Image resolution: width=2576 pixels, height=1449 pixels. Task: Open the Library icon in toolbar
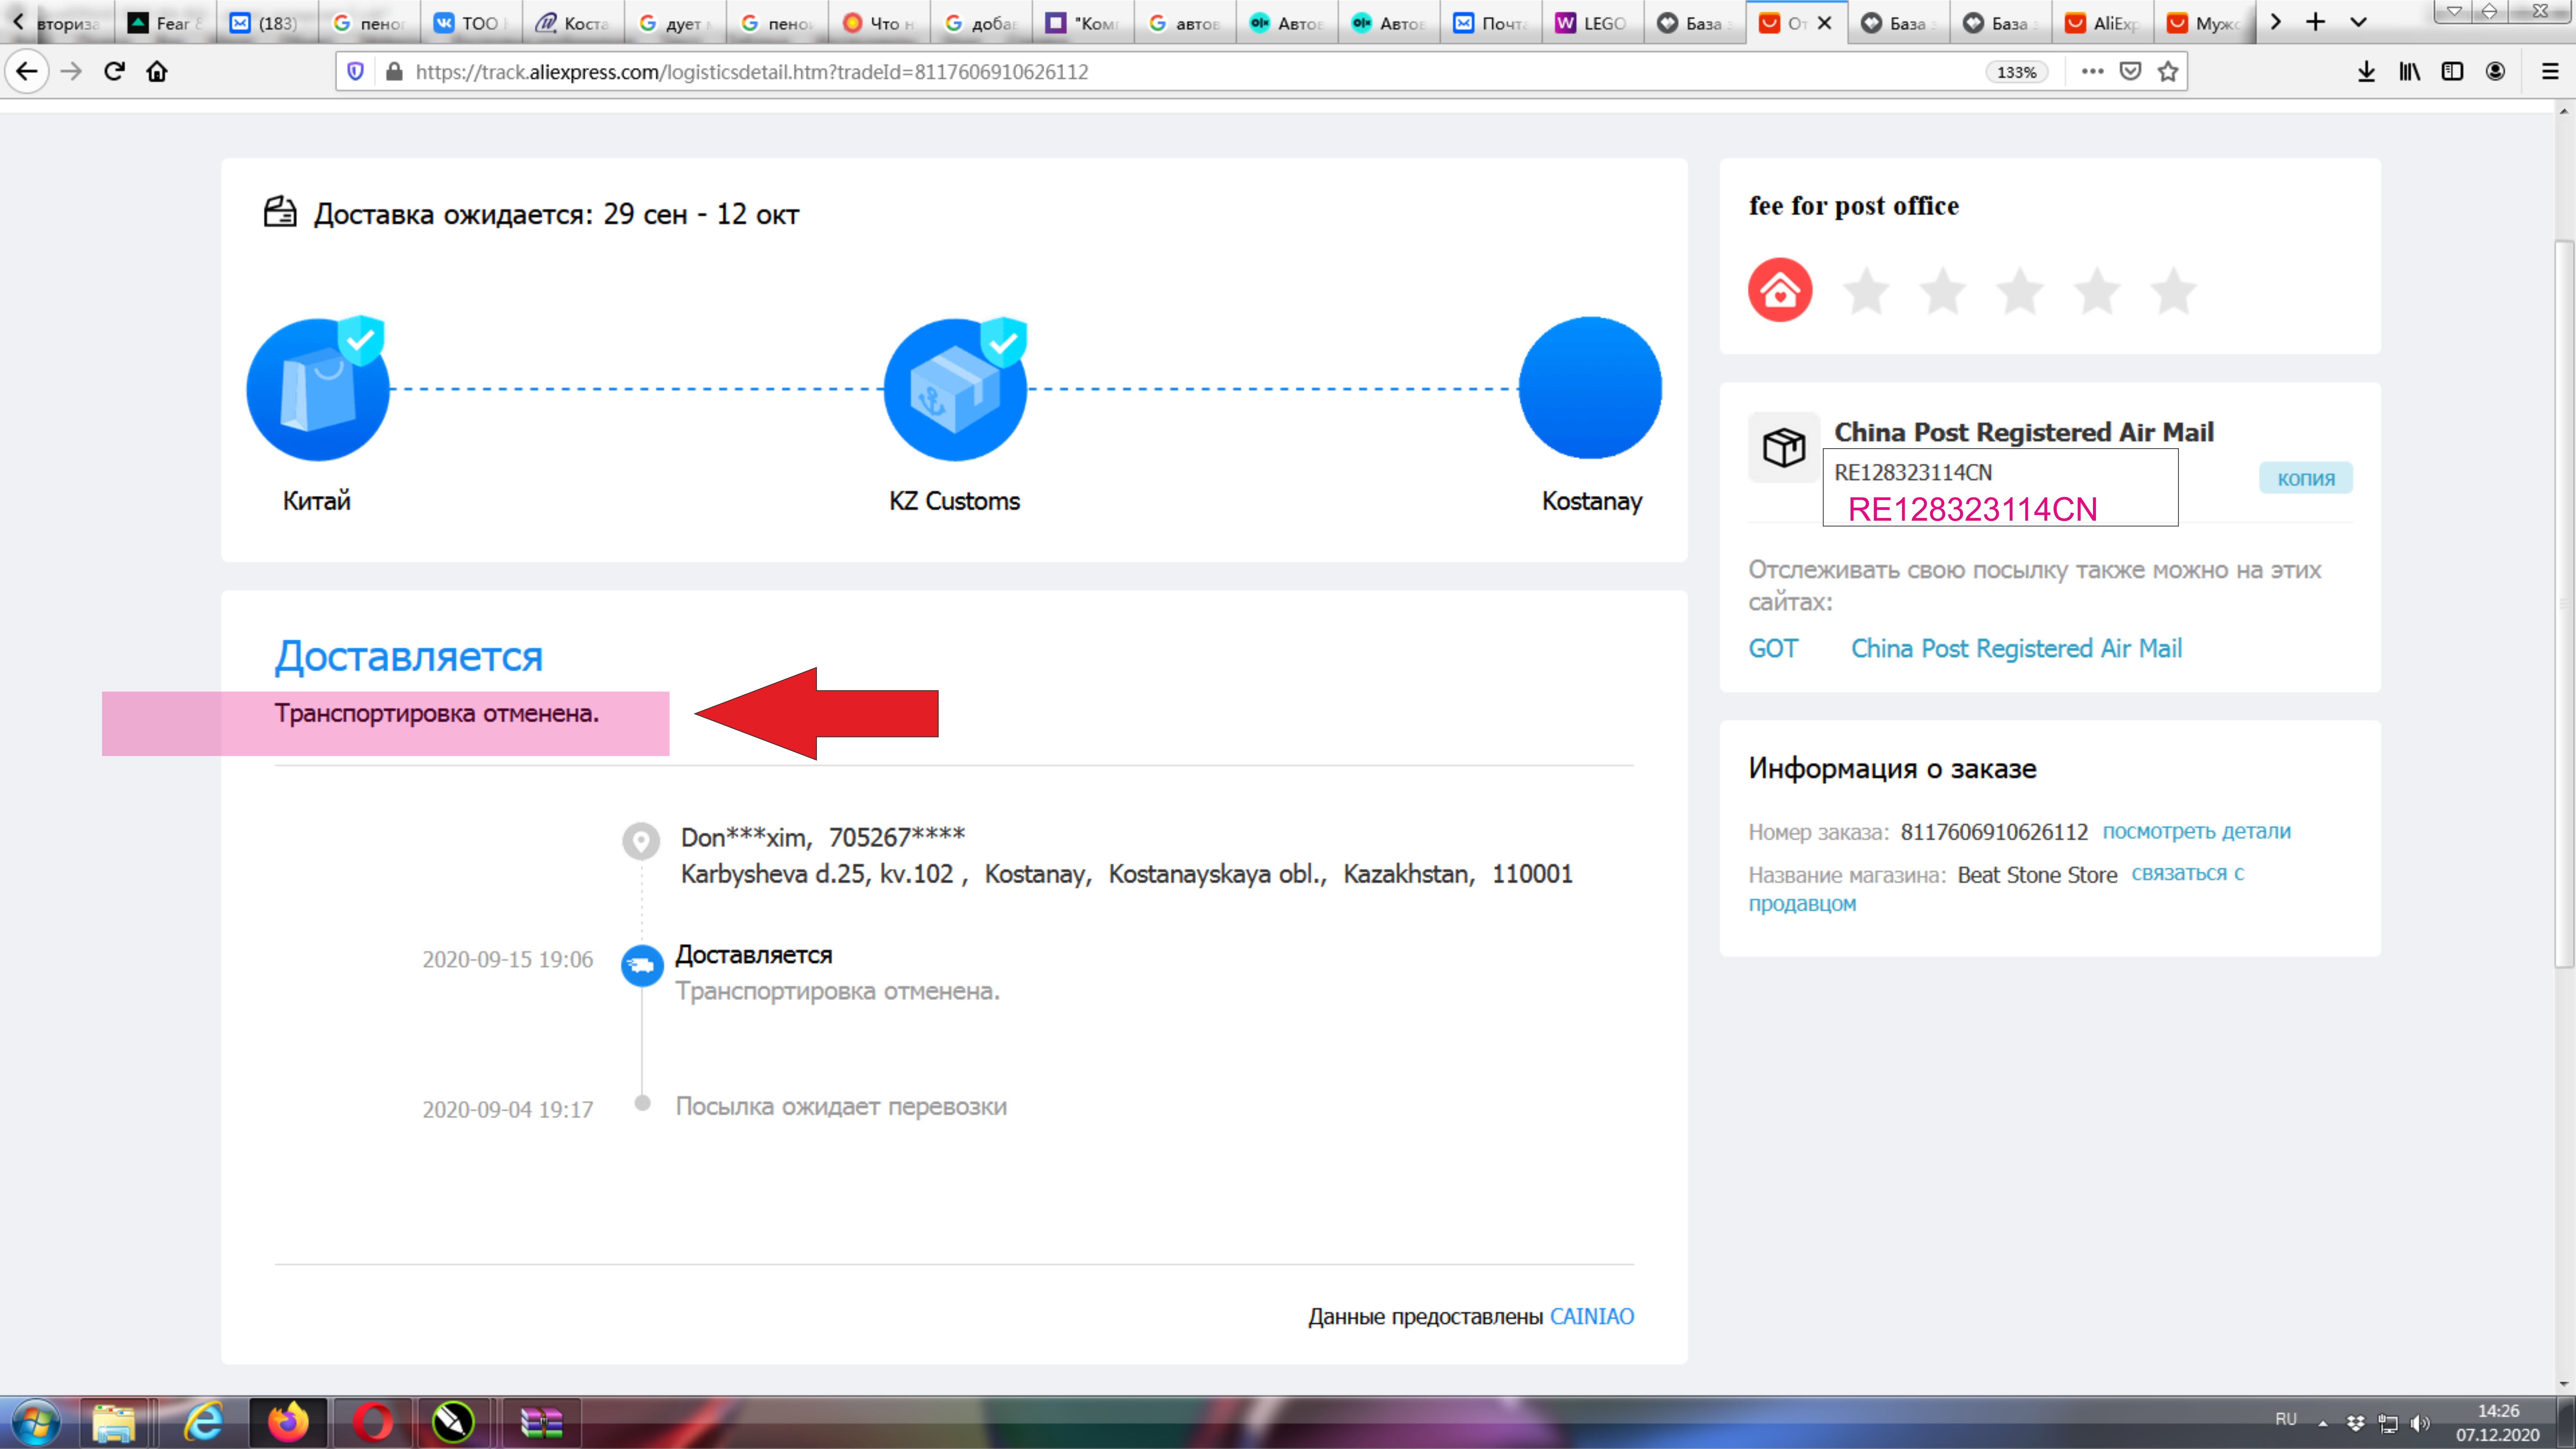tap(2409, 71)
